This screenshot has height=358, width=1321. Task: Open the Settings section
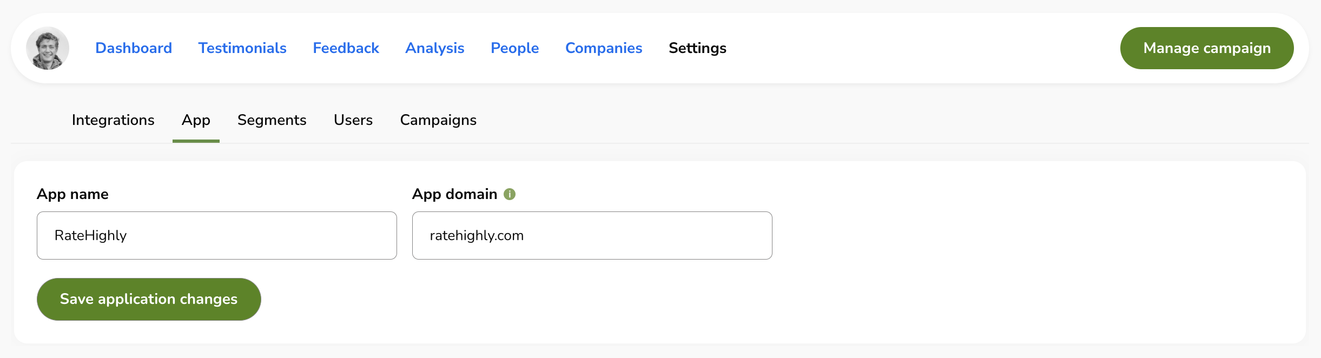697,48
